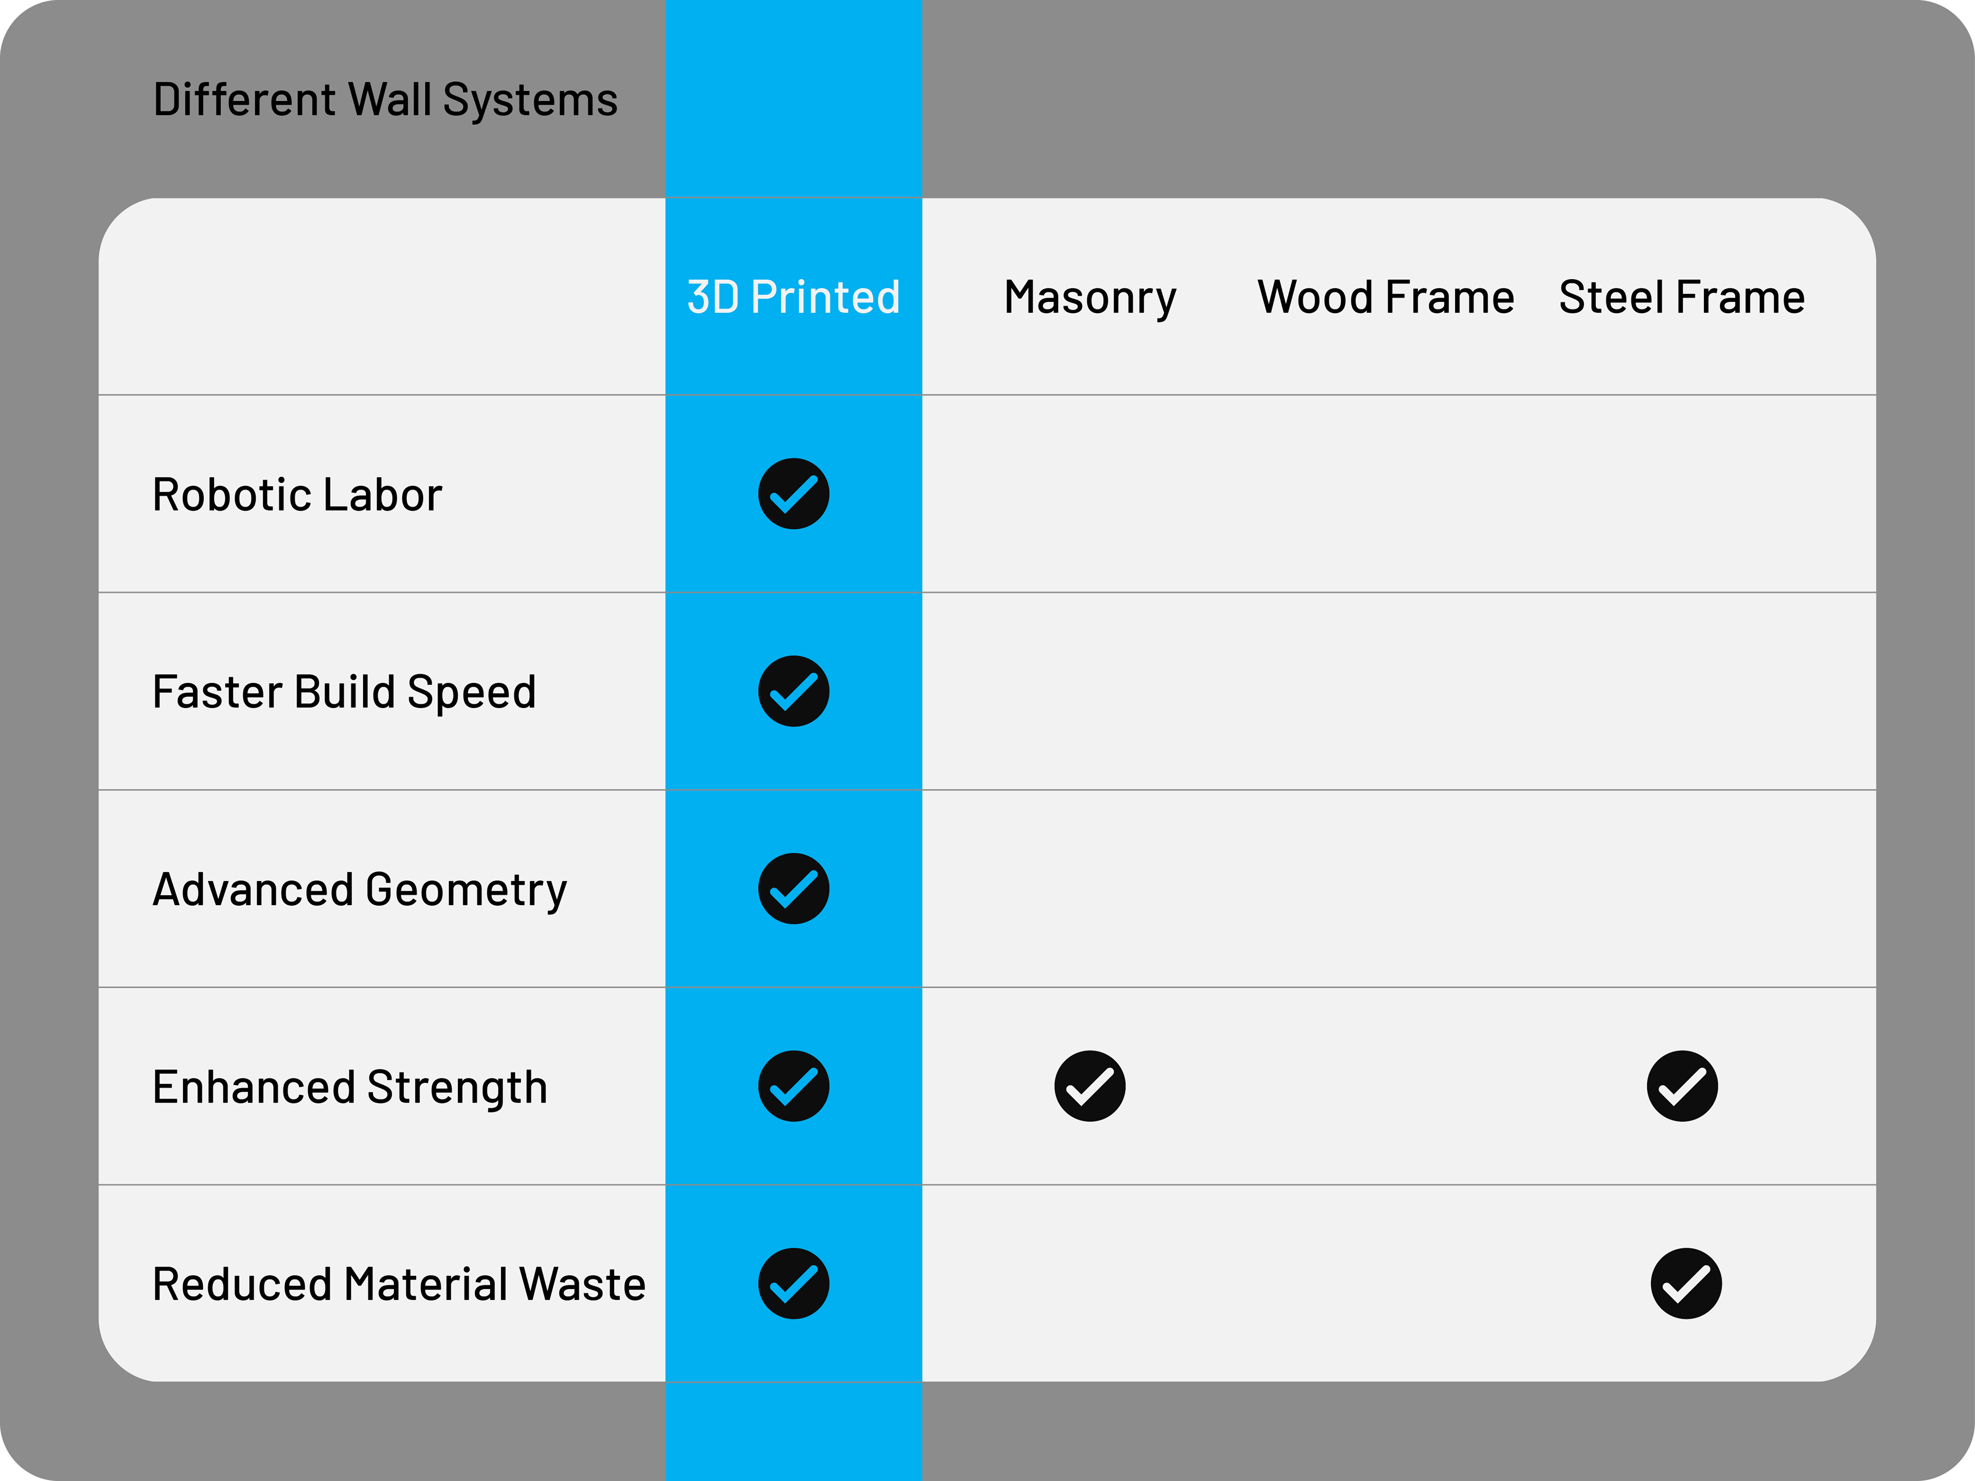Screen dimensions: 1975x1481
Task: Click the Masonry Enhanced Strength checkmark
Action: click(x=1089, y=1086)
